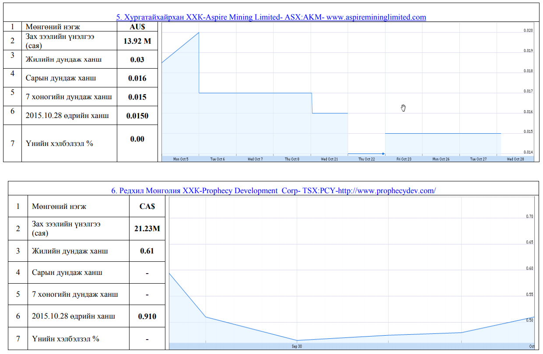The height and width of the screenshot is (354, 543).
Task: Open the Prophecy Development Corp heading link
Action: pyautogui.click(x=273, y=191)
